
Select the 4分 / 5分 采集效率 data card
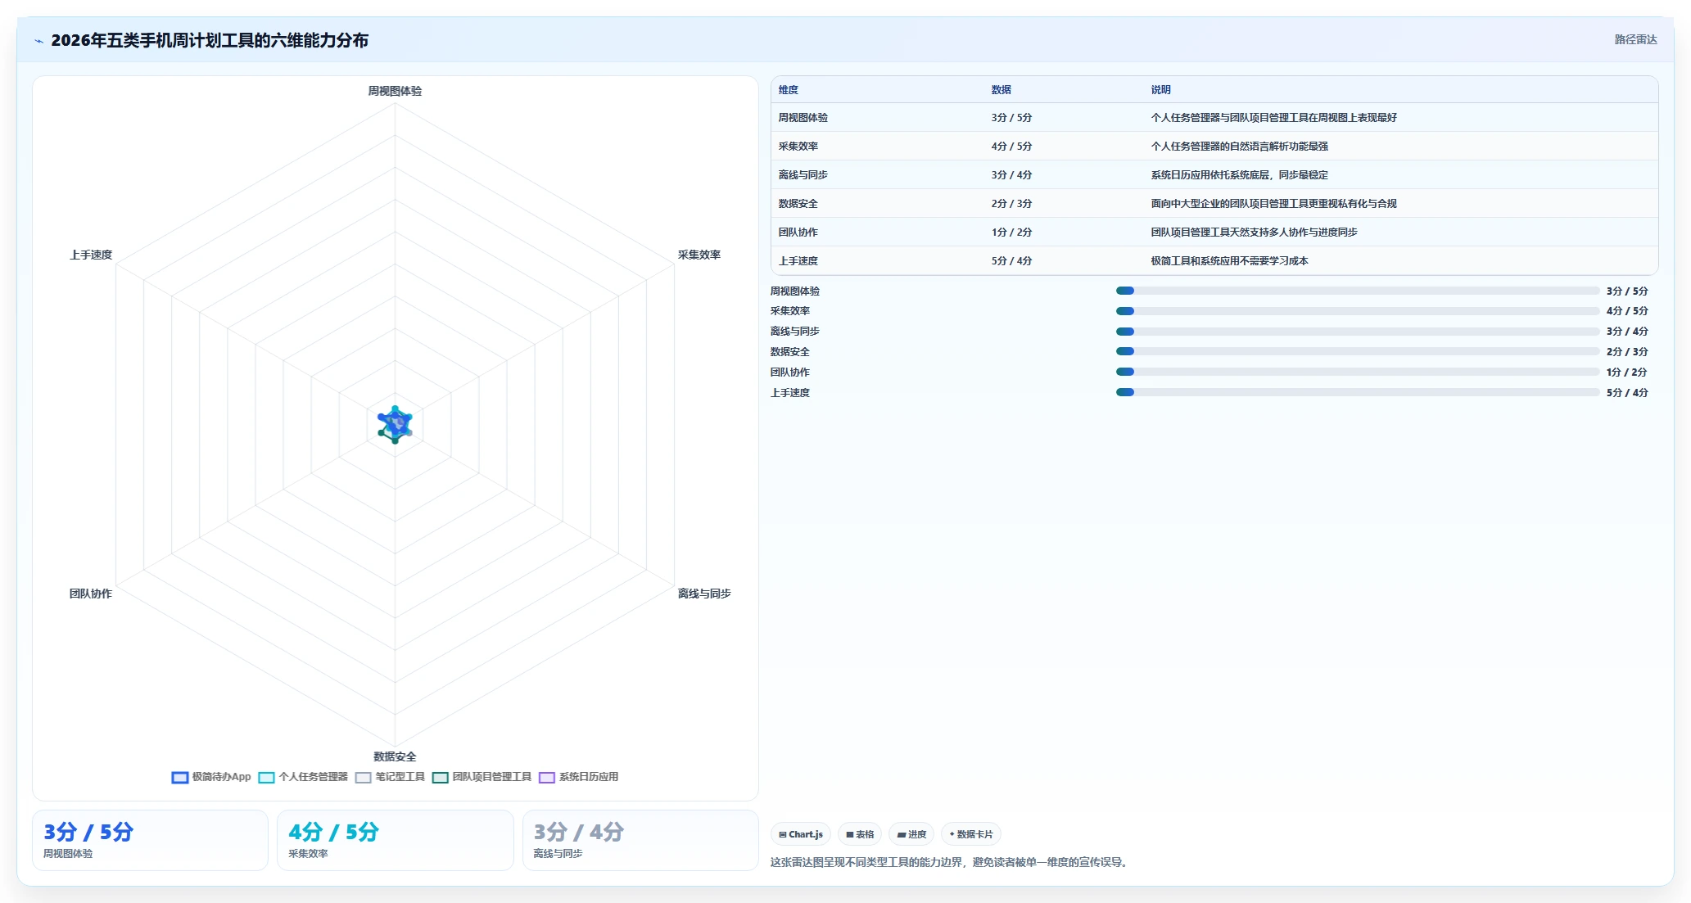396,841
